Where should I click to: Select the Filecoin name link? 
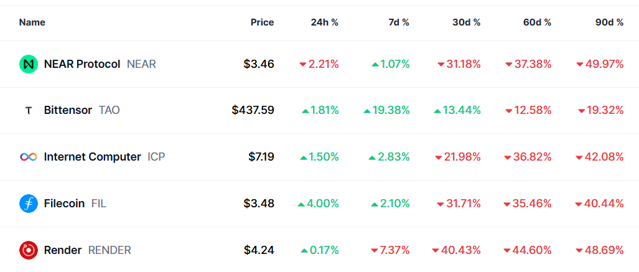(x=64, y=204)
